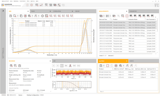The width and height of the screenshot is (160, 96).
Task: Open dropdown beside myTABLE gear icon
Action: (x=123, y=66)
